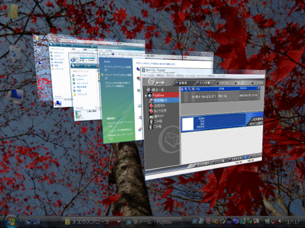The width and height of the screenshot is (305, 228).
Task: Click the 送信済み folder icon
Action: point(151,106)
